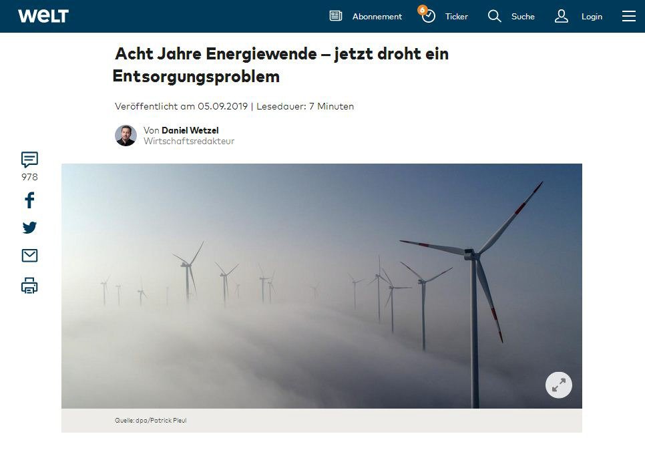Click the user profile login icon
The width and height of the screenshot is (645, 450).
tap(562, 17)
